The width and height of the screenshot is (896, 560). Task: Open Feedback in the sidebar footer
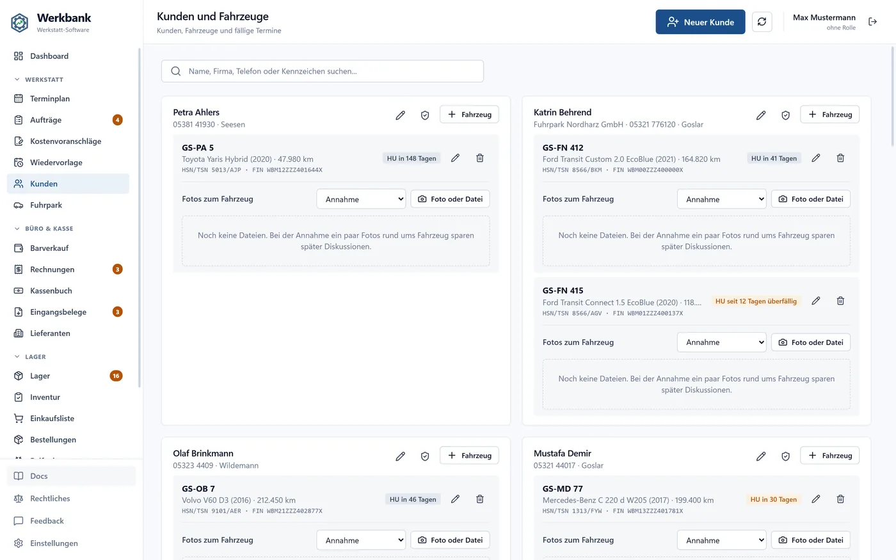pyautogui.click(x=71, y=521)
